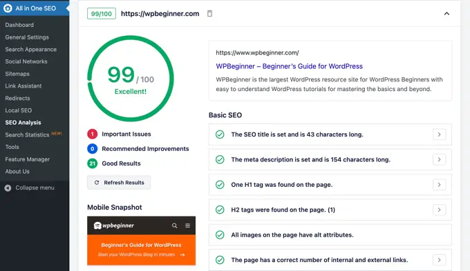This screenshot has height=271, width=470.
Task: Click Important Issues label
Action: coord(126,134)
